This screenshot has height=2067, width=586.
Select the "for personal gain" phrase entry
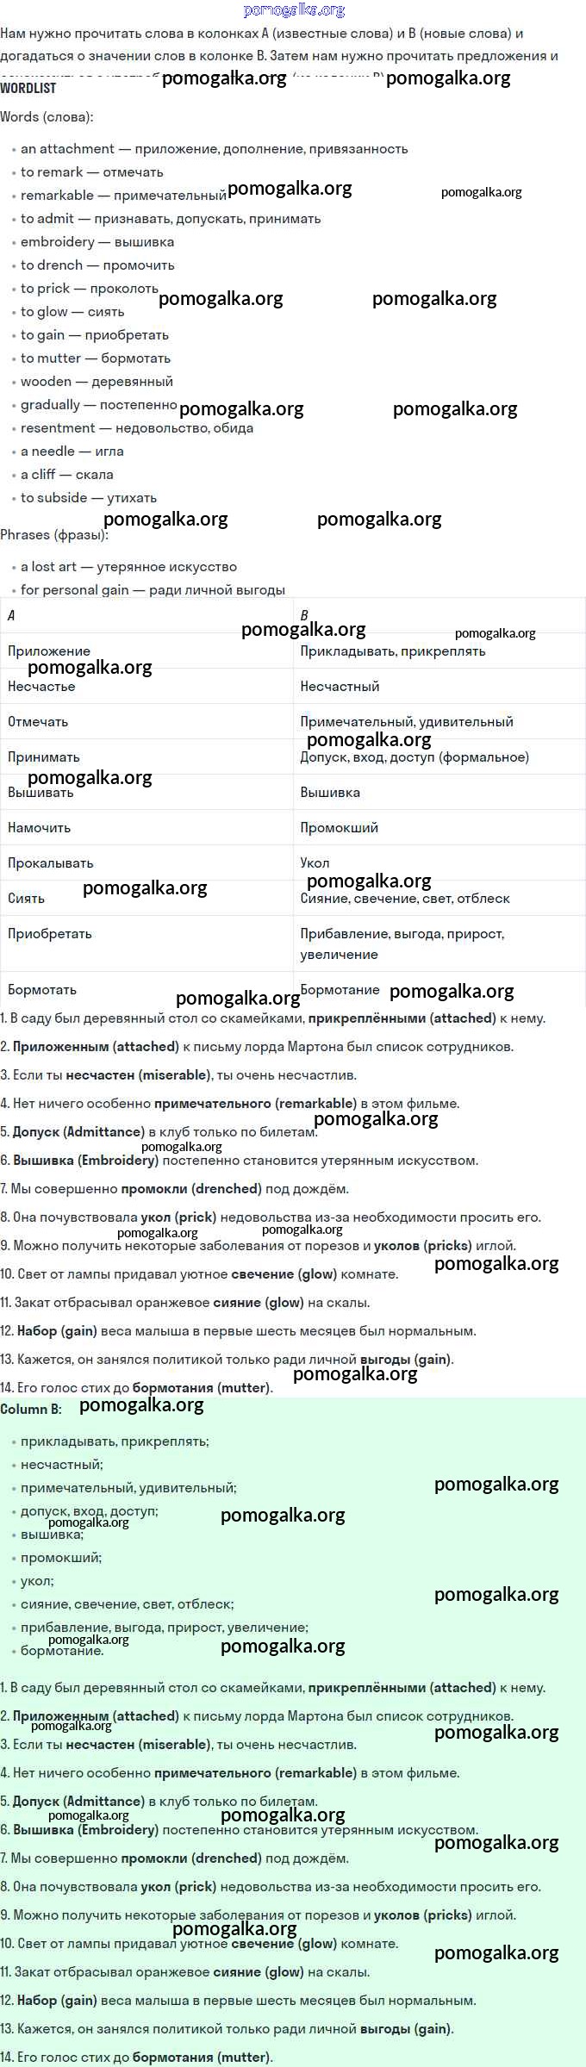(x=153, y=590)
